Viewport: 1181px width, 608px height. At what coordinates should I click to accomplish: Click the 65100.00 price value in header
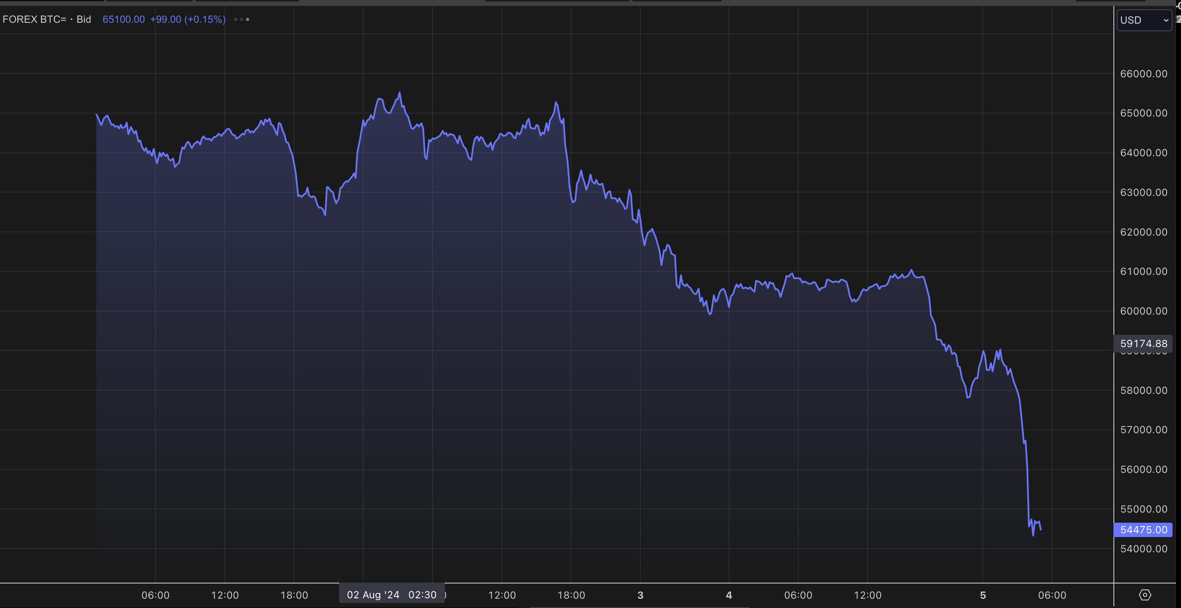pyautogui.click(x=123, y=19)
